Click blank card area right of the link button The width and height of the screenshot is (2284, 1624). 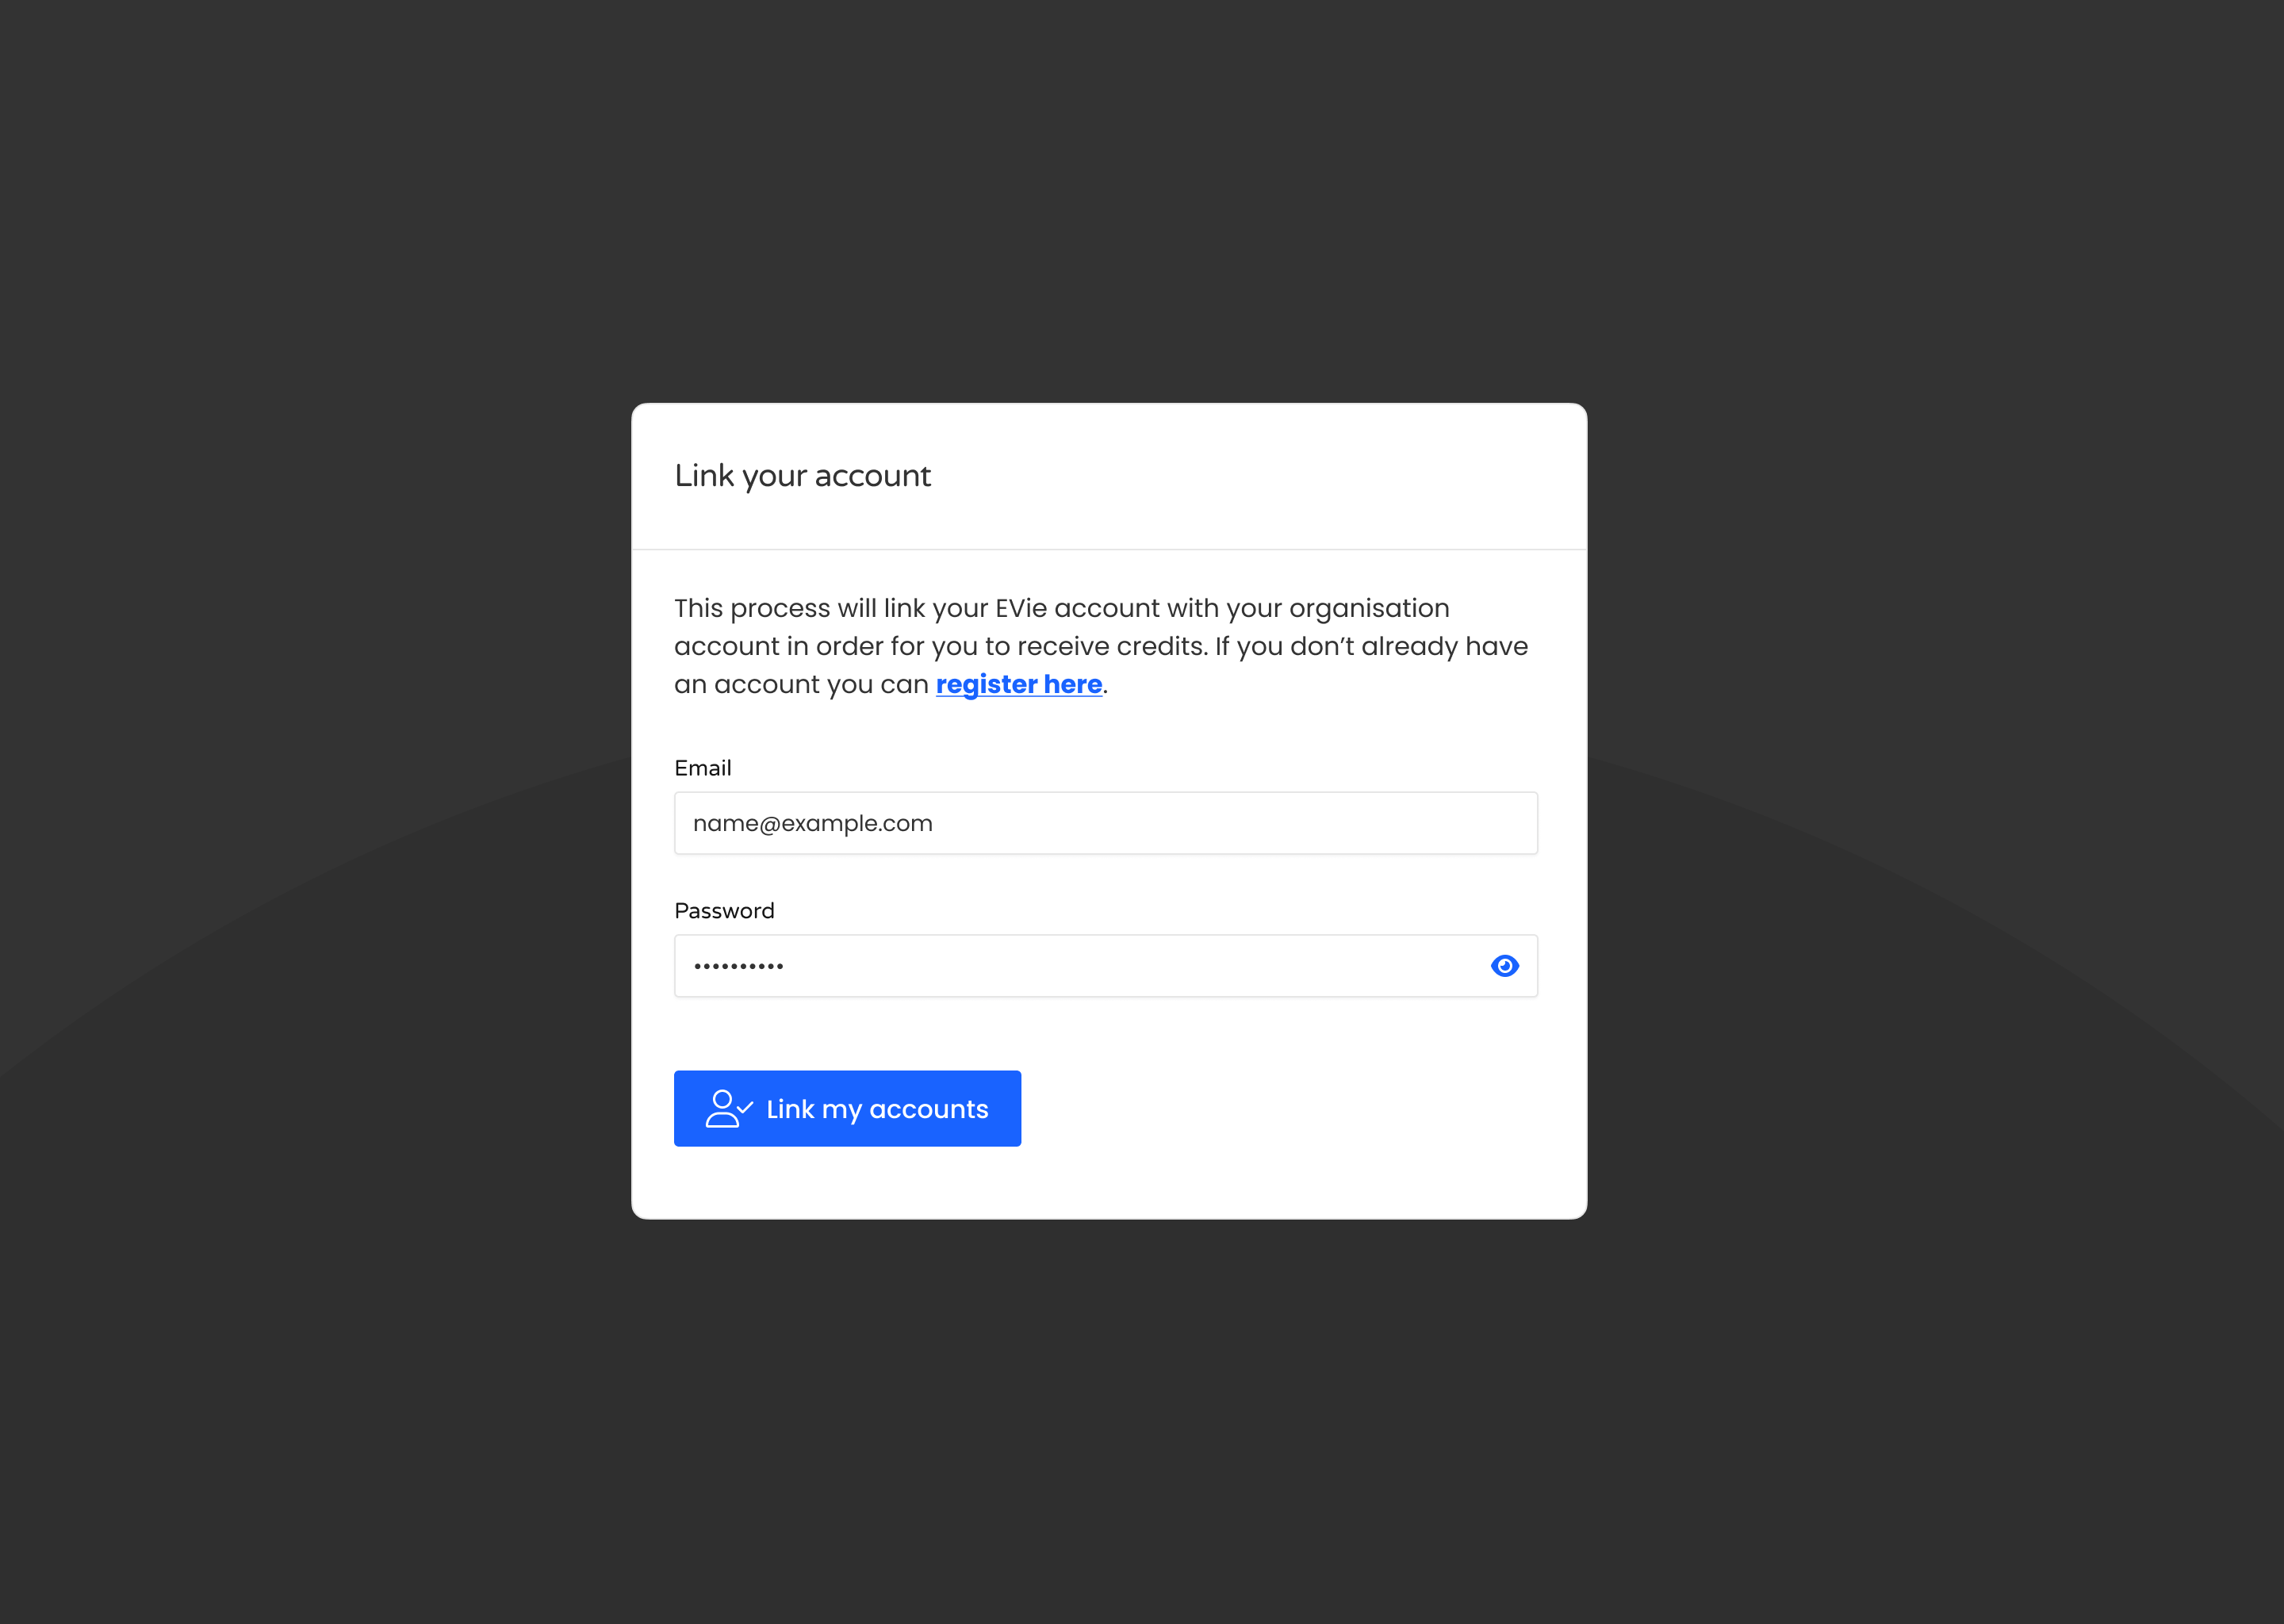tap(1300, 1109)
